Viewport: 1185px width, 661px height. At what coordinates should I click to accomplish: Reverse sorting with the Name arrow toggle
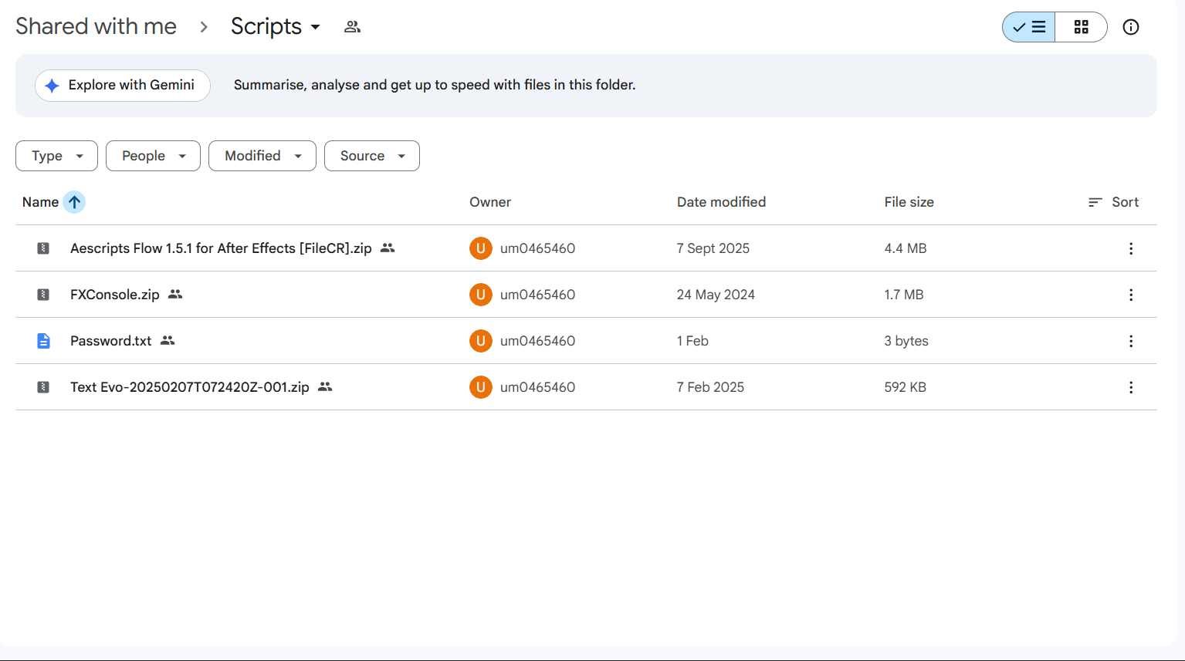tap(74, 201)
